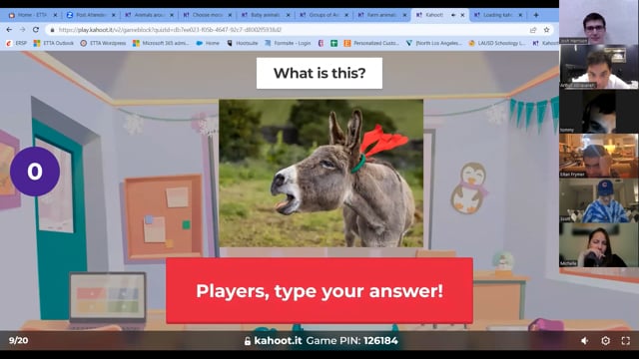Select Scott's video tile with cap
Image resolution: width=639 pixels, height=359 pixels.
[x=598, y=200]
